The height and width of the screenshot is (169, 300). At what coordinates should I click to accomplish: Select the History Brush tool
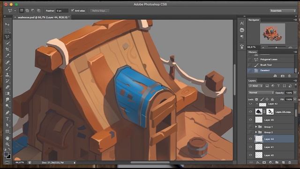7,81
